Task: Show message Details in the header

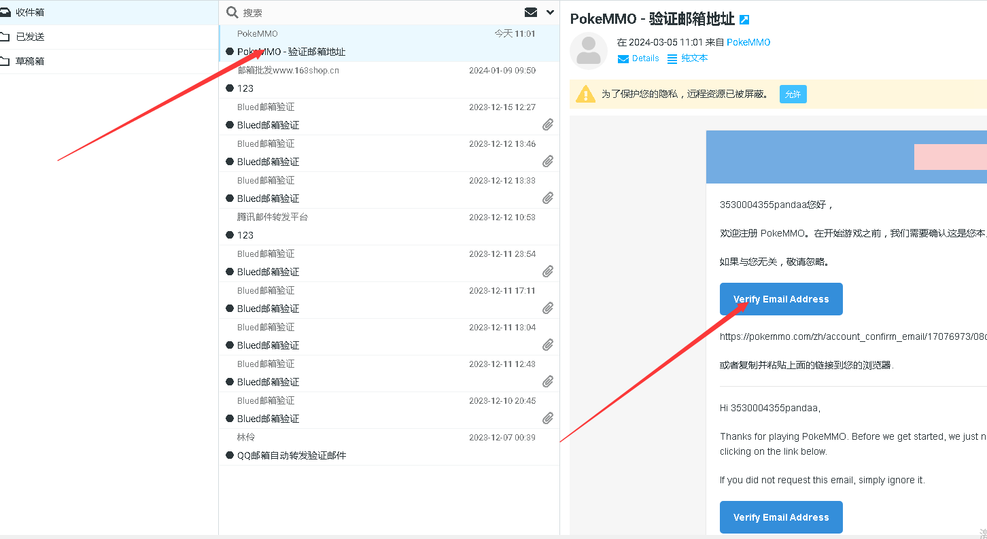Action: [638, 58]
